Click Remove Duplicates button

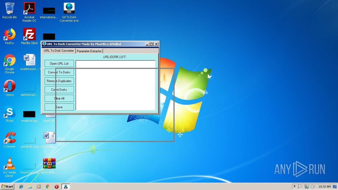(x=59, y=81)
